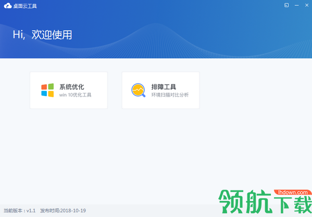Viewport: 312px width, 217px height.
Task: Click the 'Hi, 欢迎使用' heading
Action: tap(42, 35)
